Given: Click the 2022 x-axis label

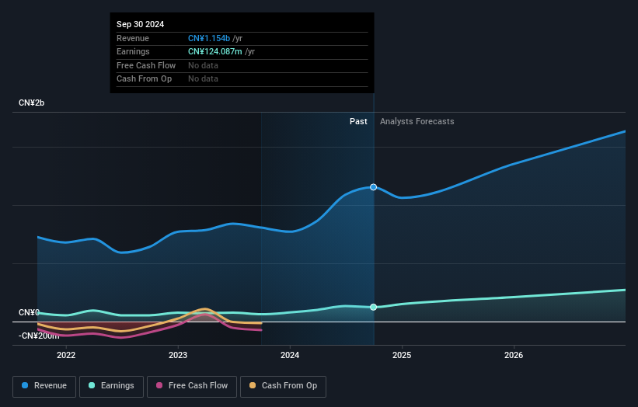Looking at the screenshot, I should pos(66,356).
